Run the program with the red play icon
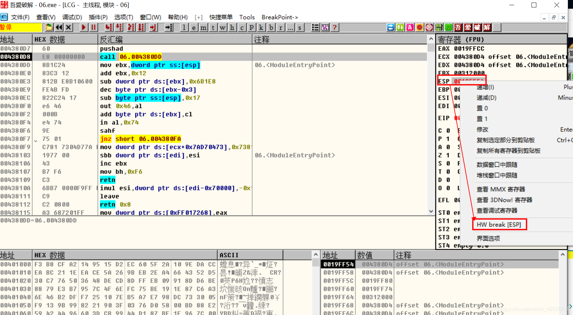Screen dimensions: 573x315 point(84,27)
